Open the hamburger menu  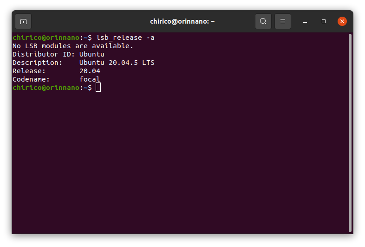(283, 21)
